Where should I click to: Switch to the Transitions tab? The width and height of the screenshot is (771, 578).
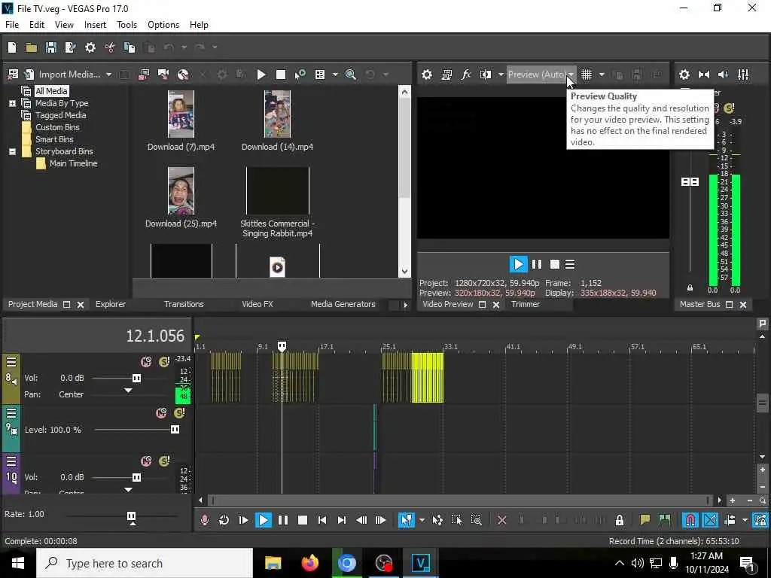[x=184, y=304]
